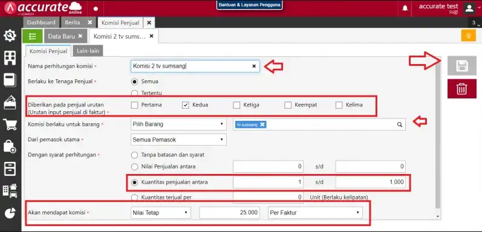Screen dimensions: 482x232
Task: Select Kuantitas penjualan antara option
Action: (134, 182)
